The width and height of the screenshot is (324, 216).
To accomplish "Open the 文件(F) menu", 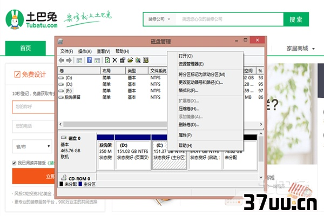I will point(66,51).
